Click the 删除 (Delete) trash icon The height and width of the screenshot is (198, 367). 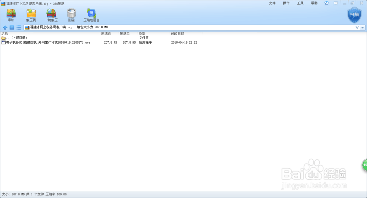point(72,13)
